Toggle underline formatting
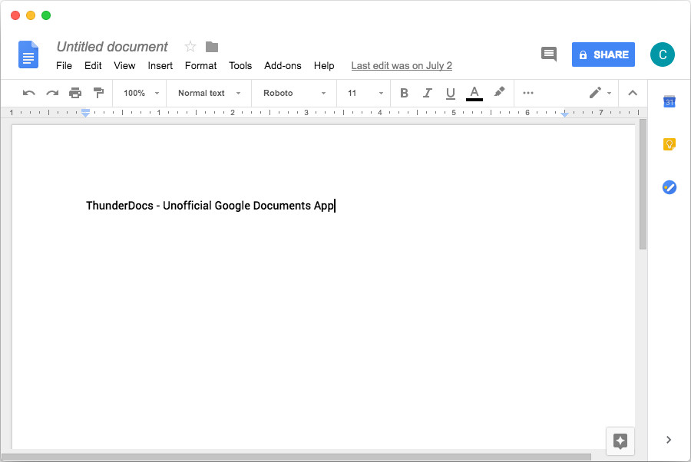 pos(451,94)
